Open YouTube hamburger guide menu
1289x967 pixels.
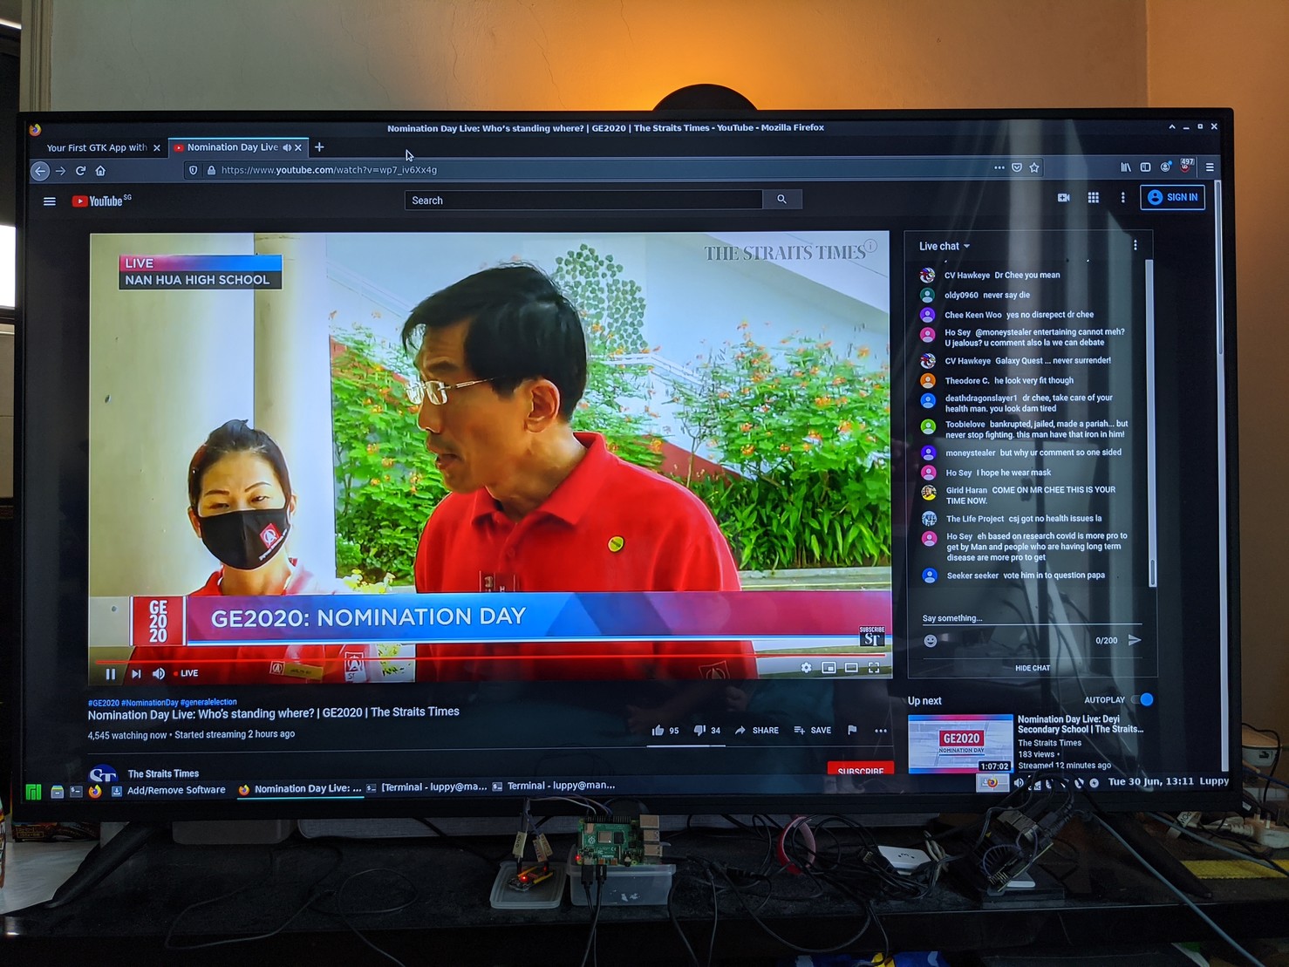pos(50,201)
